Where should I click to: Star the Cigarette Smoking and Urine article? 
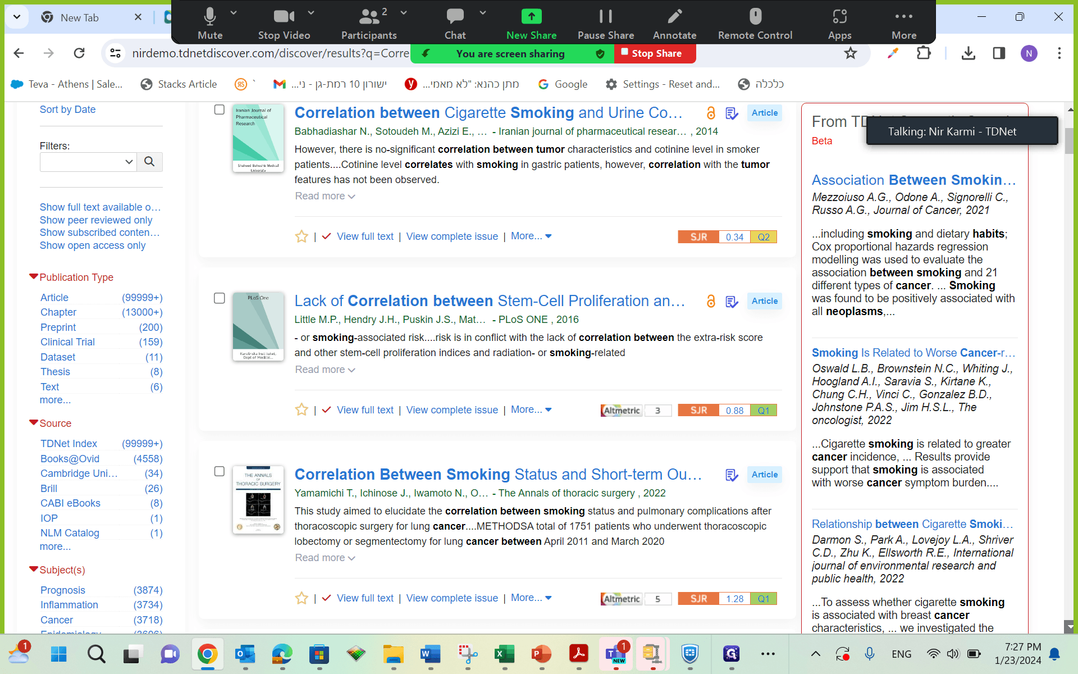[302, 236]
